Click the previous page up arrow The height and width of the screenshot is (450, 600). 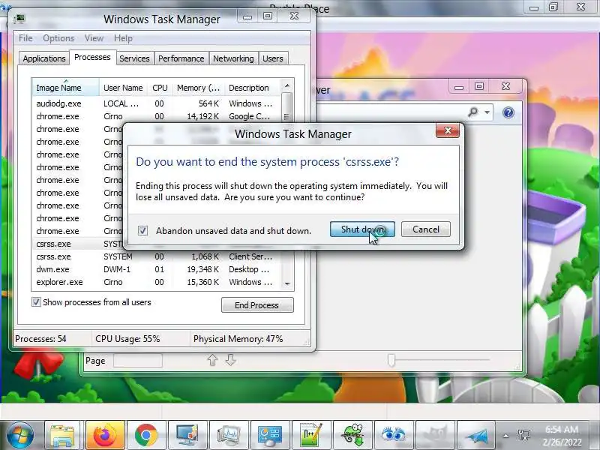(212, 360)
